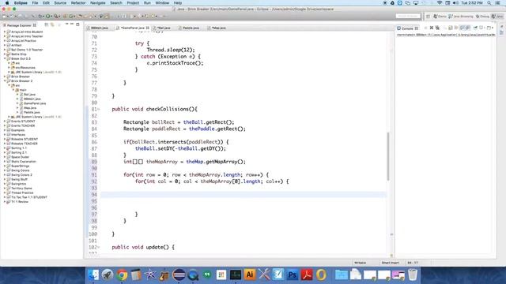This screenshot has height=284, width=506.
Task: Select the Space Duder project
Action: tap(20, 157)
